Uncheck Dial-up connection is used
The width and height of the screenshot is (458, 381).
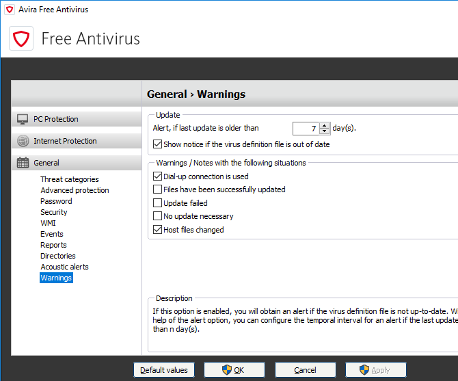[x=157, y=176]
